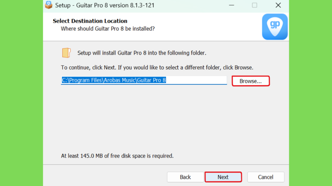Image resolution: width=332 pixels, height=186 pixels.
Task: Click the empty gray area below the path field
Action: pos(166,118)
